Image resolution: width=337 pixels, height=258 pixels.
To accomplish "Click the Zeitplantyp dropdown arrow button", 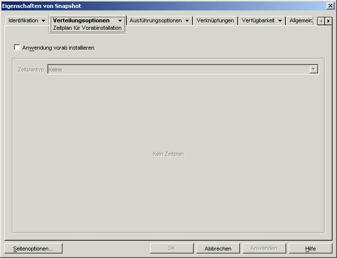I will click(x=314, y=69).
